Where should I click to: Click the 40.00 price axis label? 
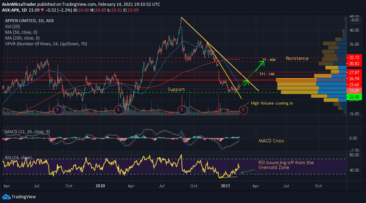click(354, 30)
